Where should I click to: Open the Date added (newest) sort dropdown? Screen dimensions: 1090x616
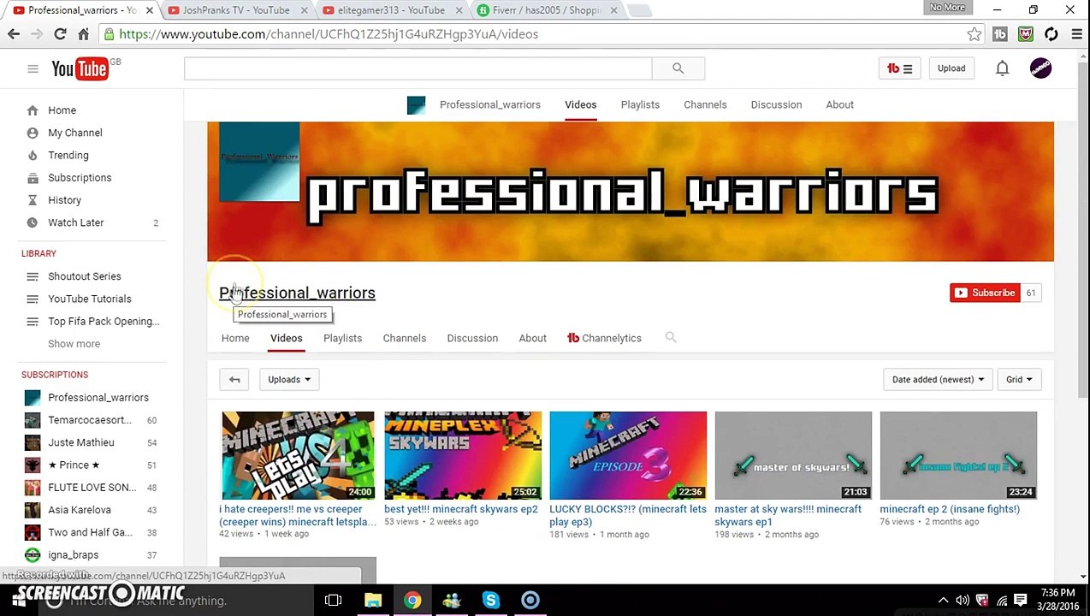[x=938, y=379]
